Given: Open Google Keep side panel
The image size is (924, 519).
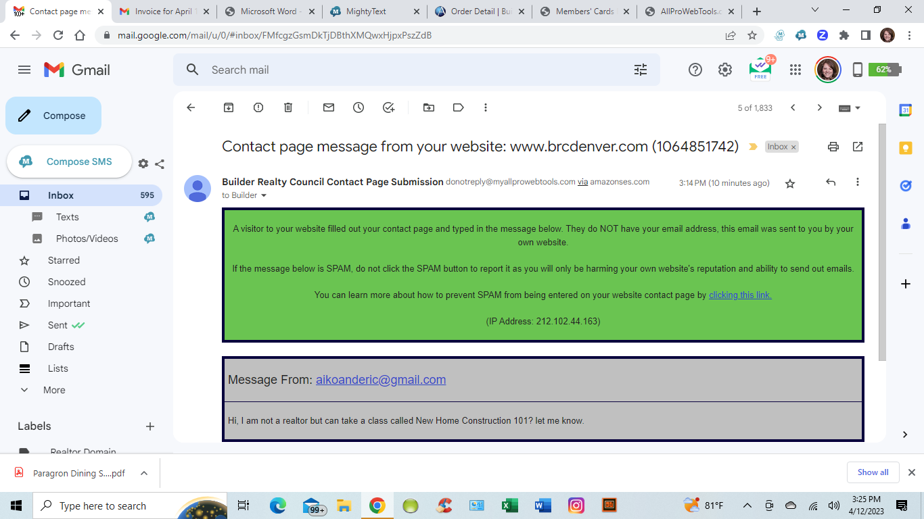Looking at the screenshot, I should point(906,148).
